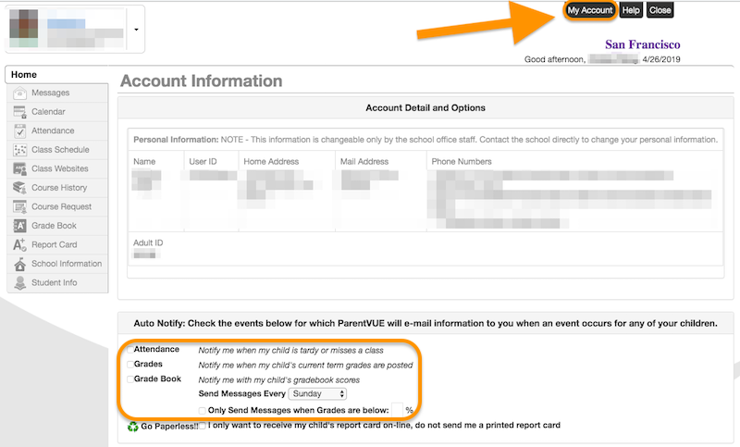Click the Report Card A+ icon
The width and height of the screenshot is (740, 447).
20,245
